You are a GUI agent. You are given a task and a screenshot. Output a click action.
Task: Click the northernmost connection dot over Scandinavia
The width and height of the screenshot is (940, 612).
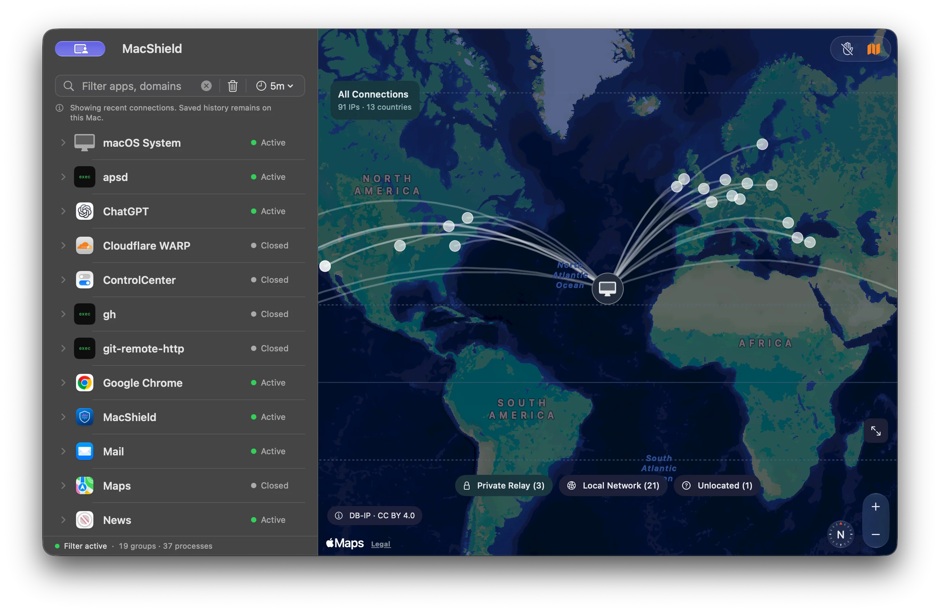762,144
